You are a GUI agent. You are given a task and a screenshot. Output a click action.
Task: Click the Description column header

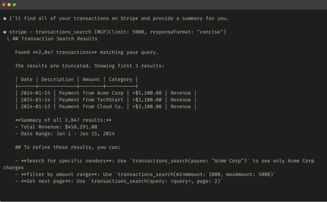pos(57,80)
